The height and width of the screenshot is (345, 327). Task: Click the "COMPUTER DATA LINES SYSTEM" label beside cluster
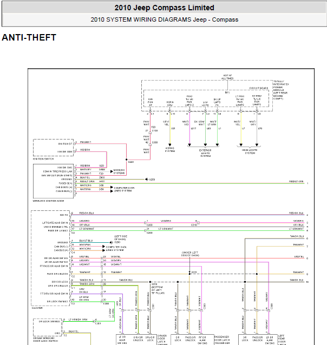coord(116,249)
